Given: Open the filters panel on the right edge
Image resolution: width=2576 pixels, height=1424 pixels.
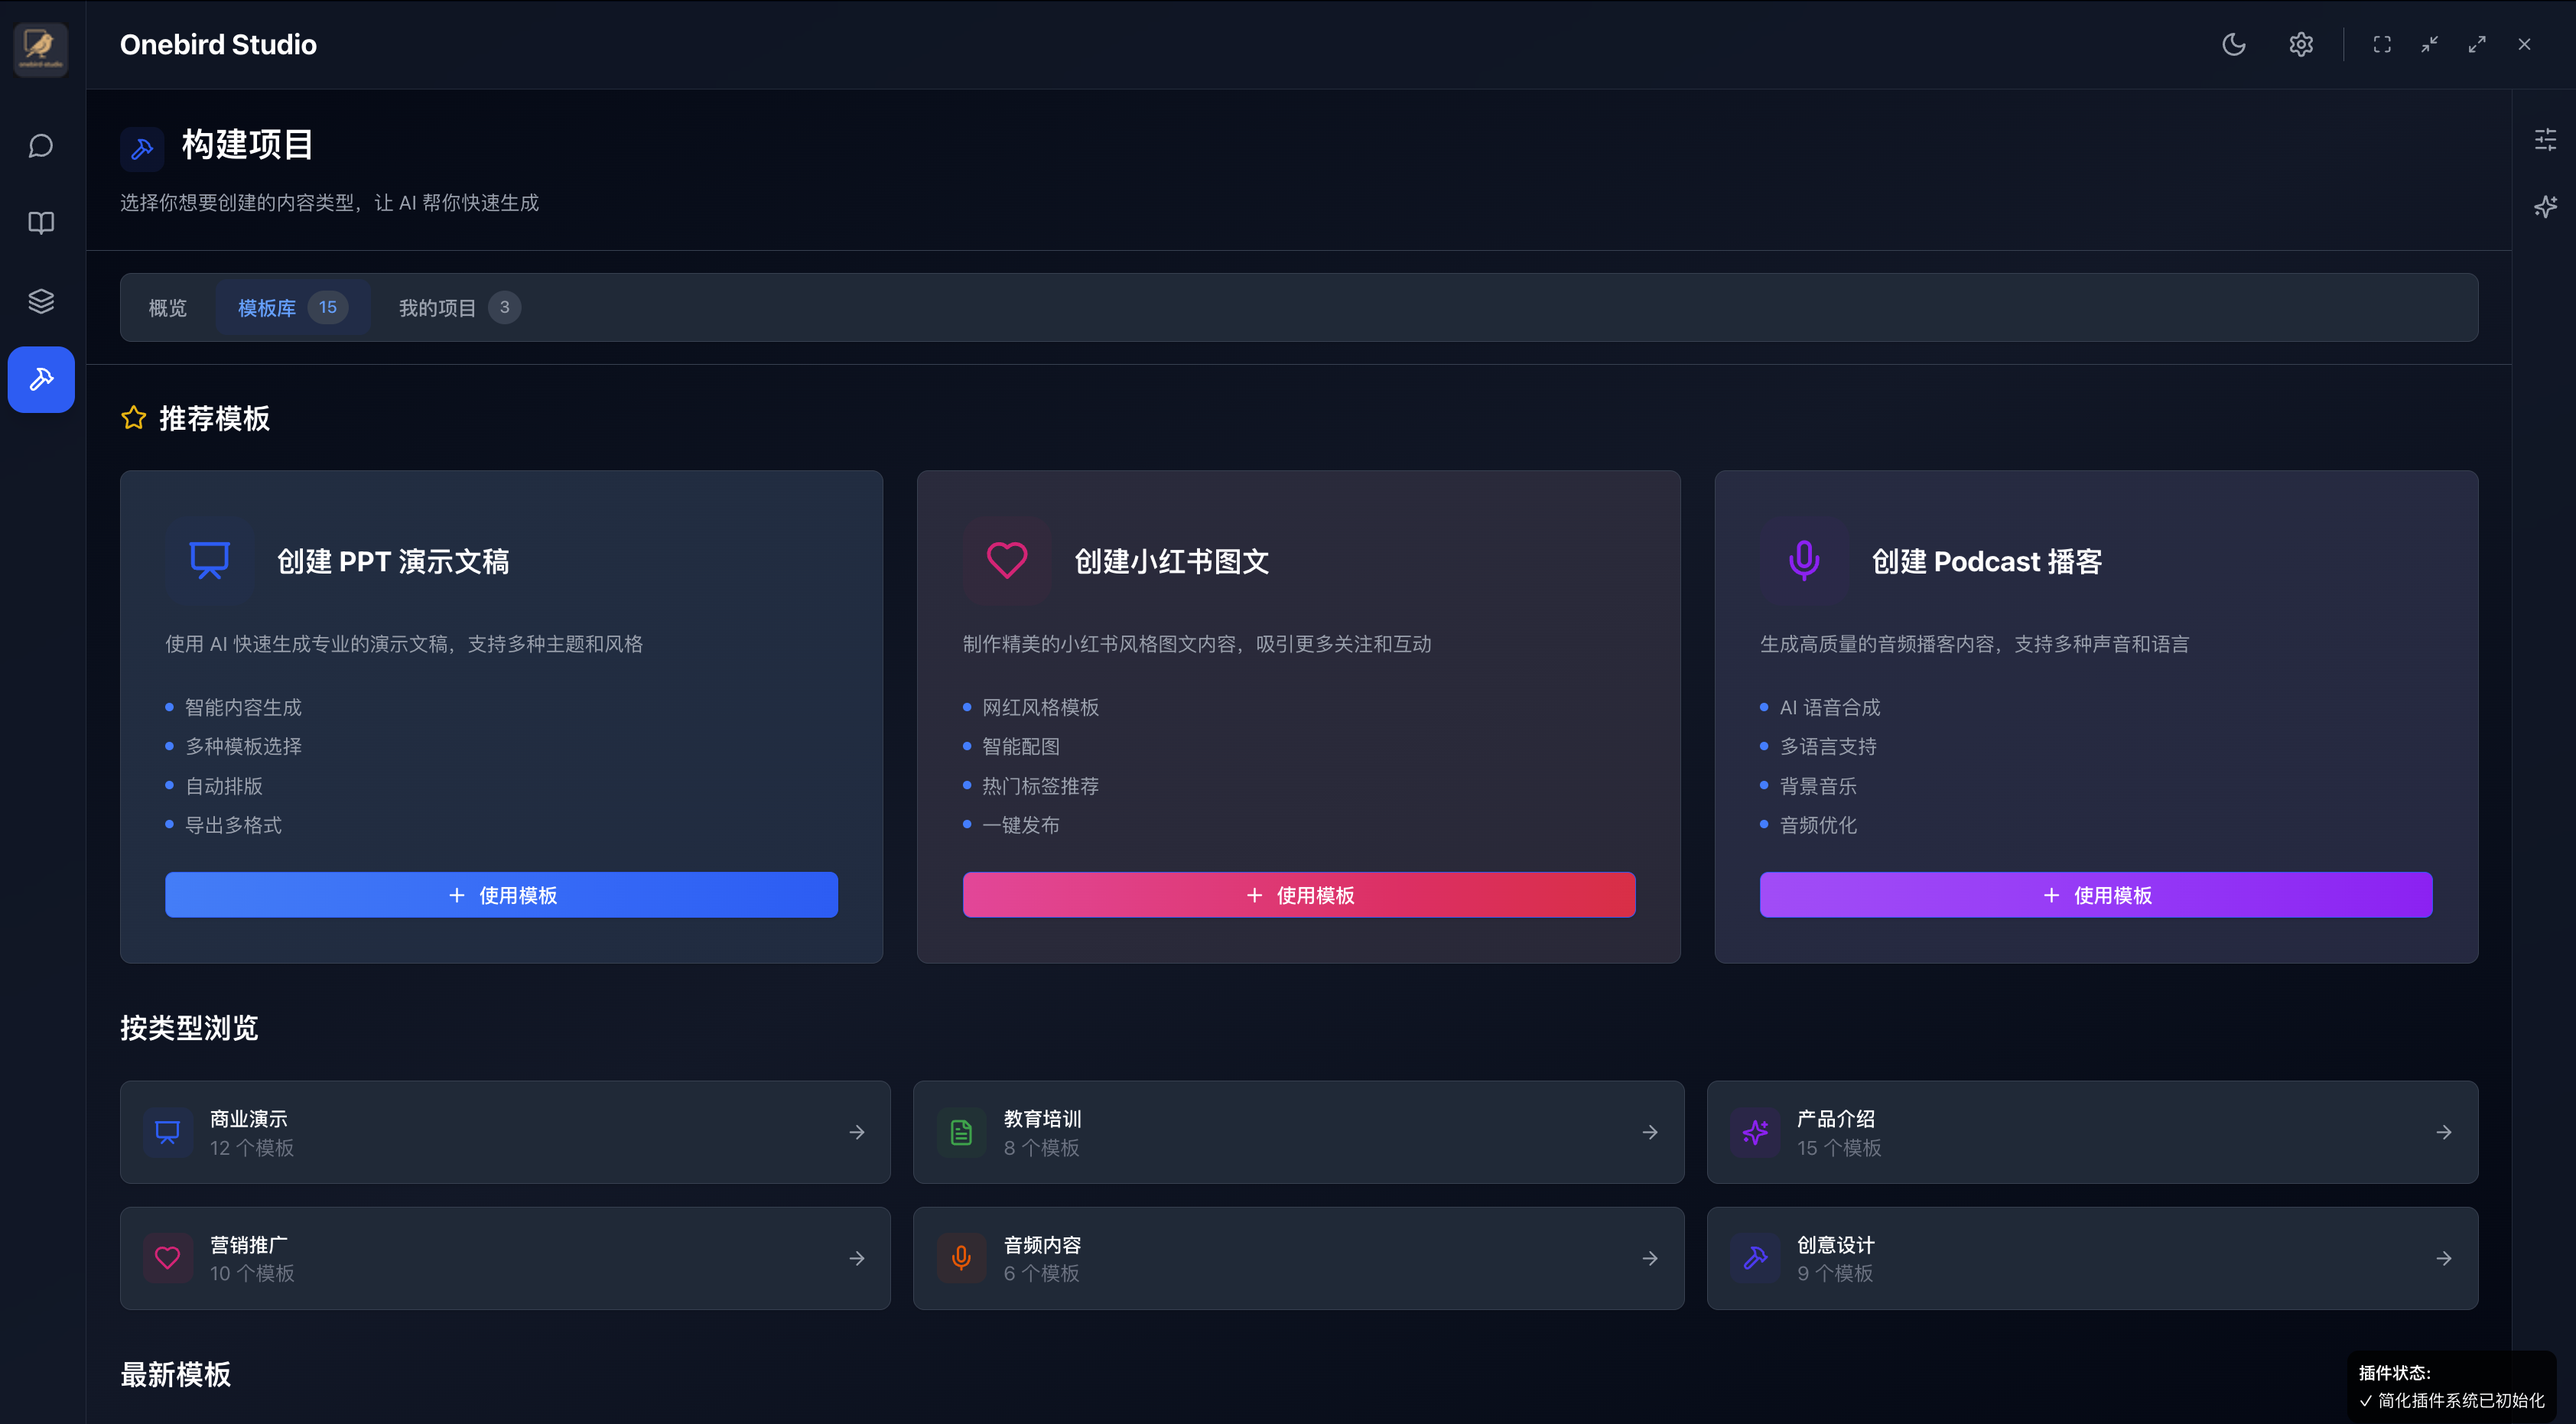Looking at the screenshot, I should pos(2546,140).
